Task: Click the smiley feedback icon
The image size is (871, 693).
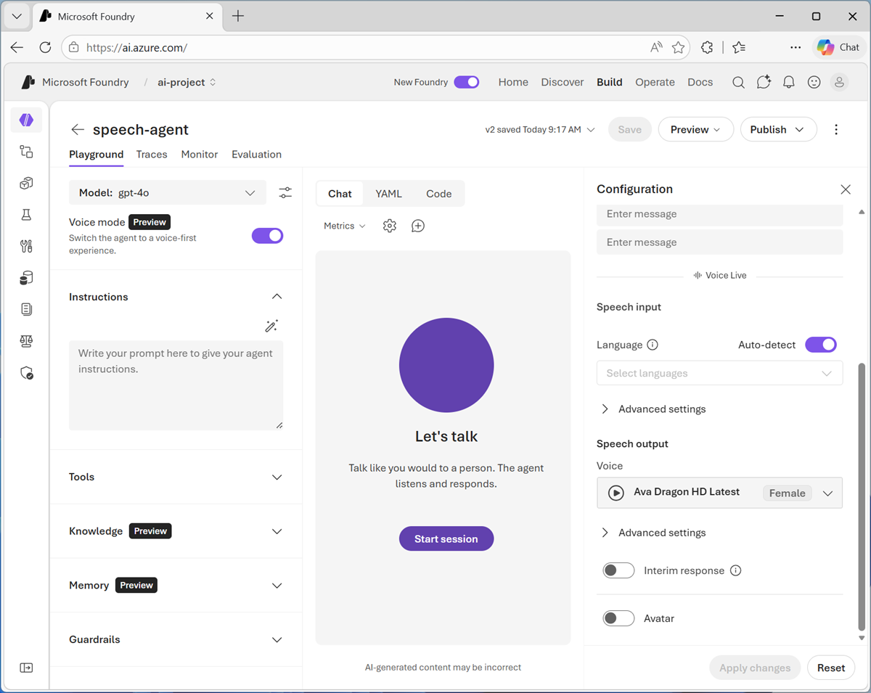Action: click(814, 83)
